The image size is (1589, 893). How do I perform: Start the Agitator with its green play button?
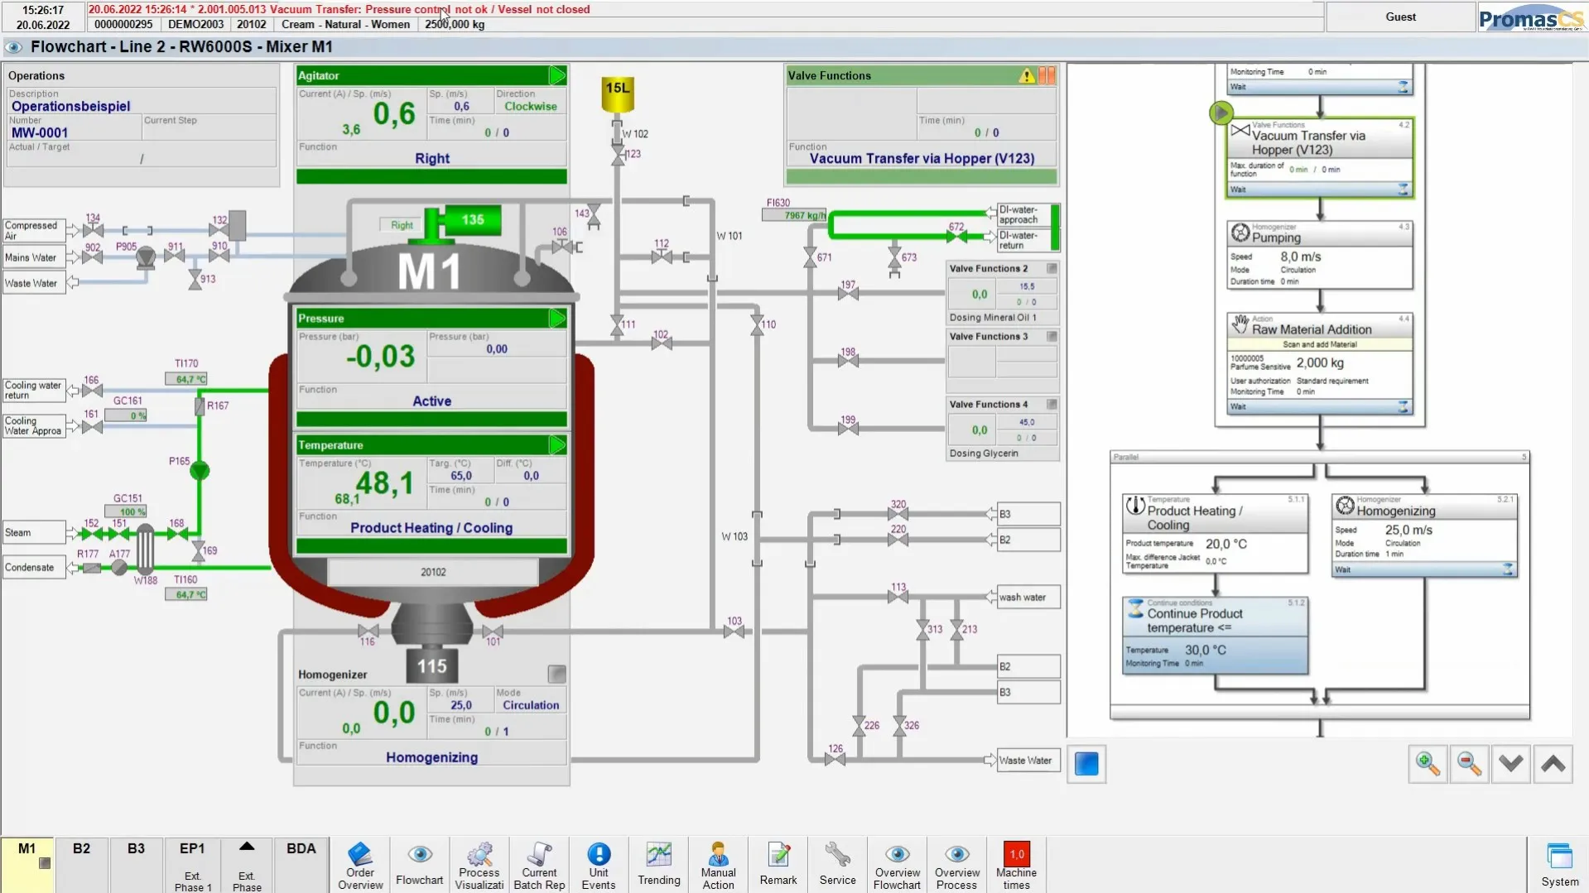[x=557, y=76]
